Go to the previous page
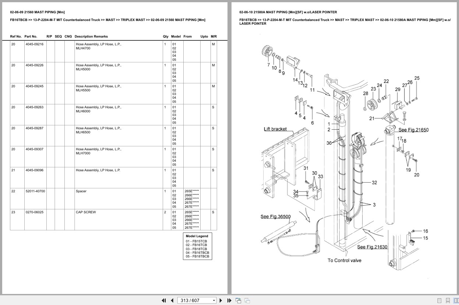 tap(172, 301)
